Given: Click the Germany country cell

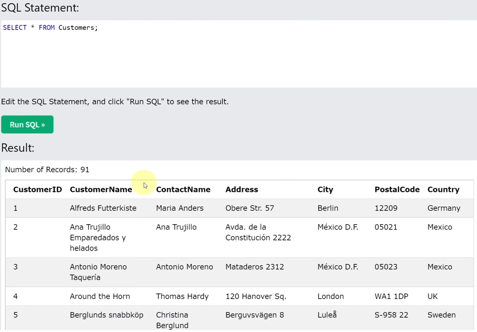Looking at the screenshot, I should [444, 208].
